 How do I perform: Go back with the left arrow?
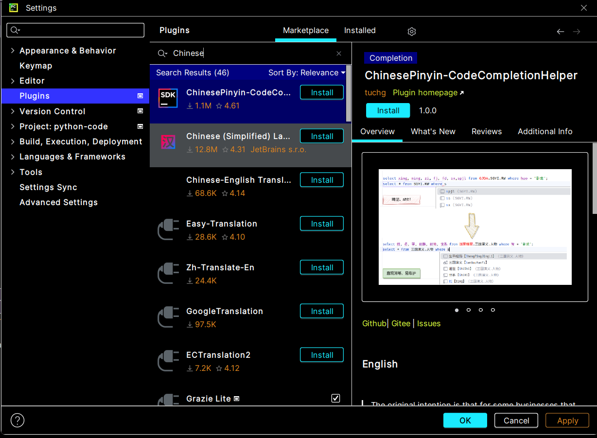click(x=561, y=31)
